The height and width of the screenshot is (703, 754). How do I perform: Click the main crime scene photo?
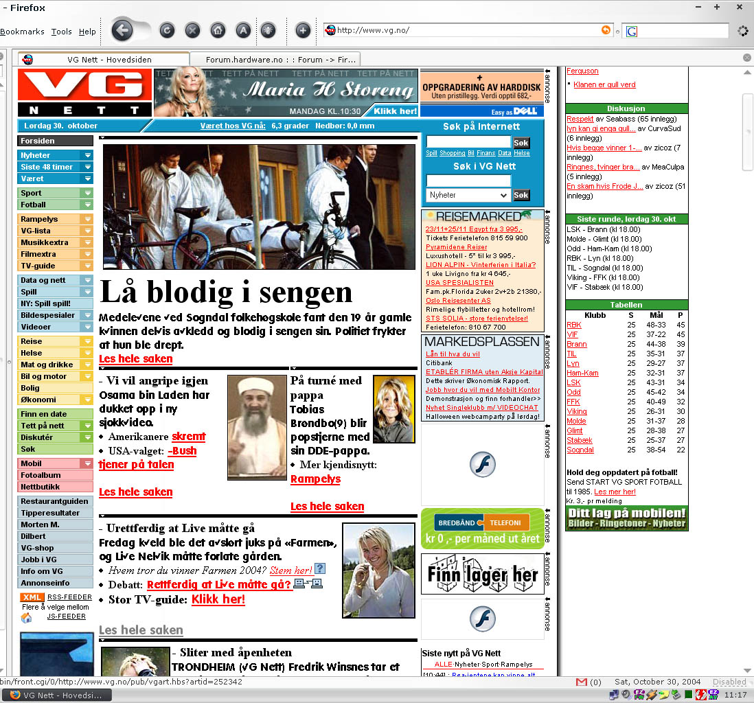[259, 207]
